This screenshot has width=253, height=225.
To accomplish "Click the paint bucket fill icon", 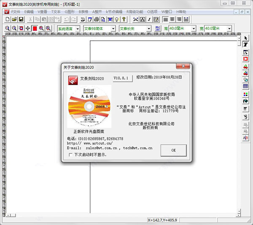I will tap(245, 101).
